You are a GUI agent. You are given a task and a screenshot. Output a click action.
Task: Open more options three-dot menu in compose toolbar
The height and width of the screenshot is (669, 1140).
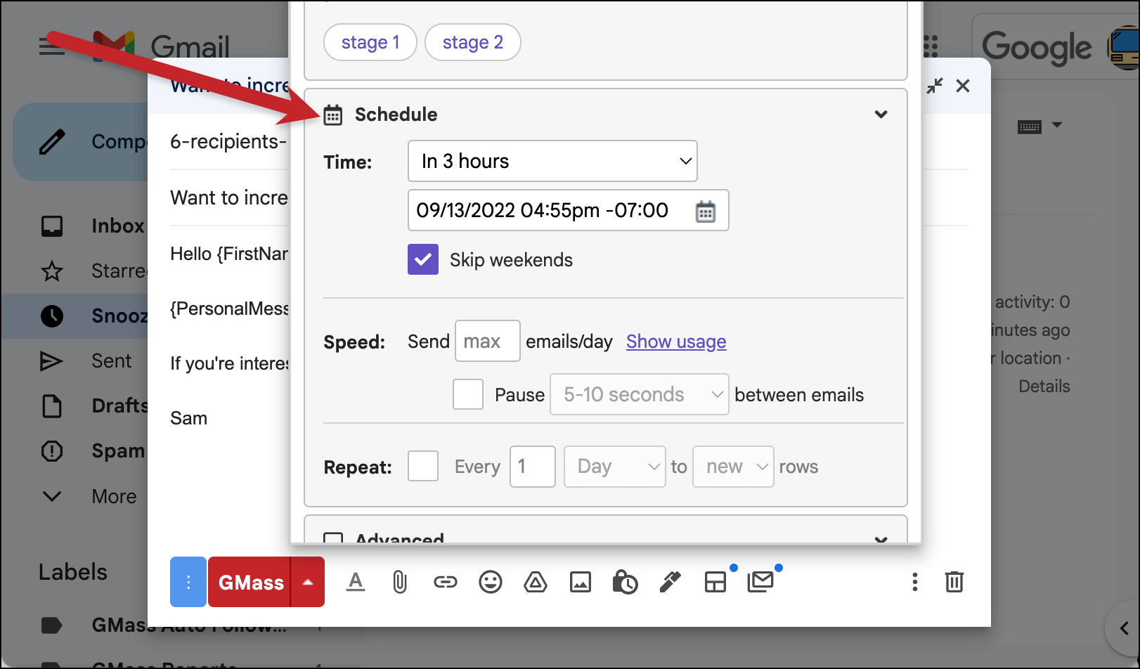click(x=914, y=582)
